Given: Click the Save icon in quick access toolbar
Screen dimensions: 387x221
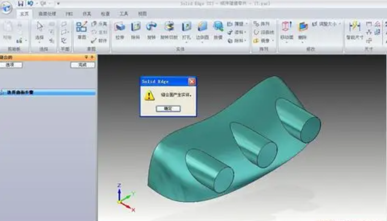Looking at the screenshot, I should click(x=21, y=3).
